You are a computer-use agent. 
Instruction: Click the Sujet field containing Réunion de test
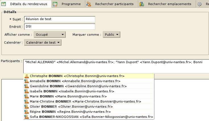pos(59,19)
